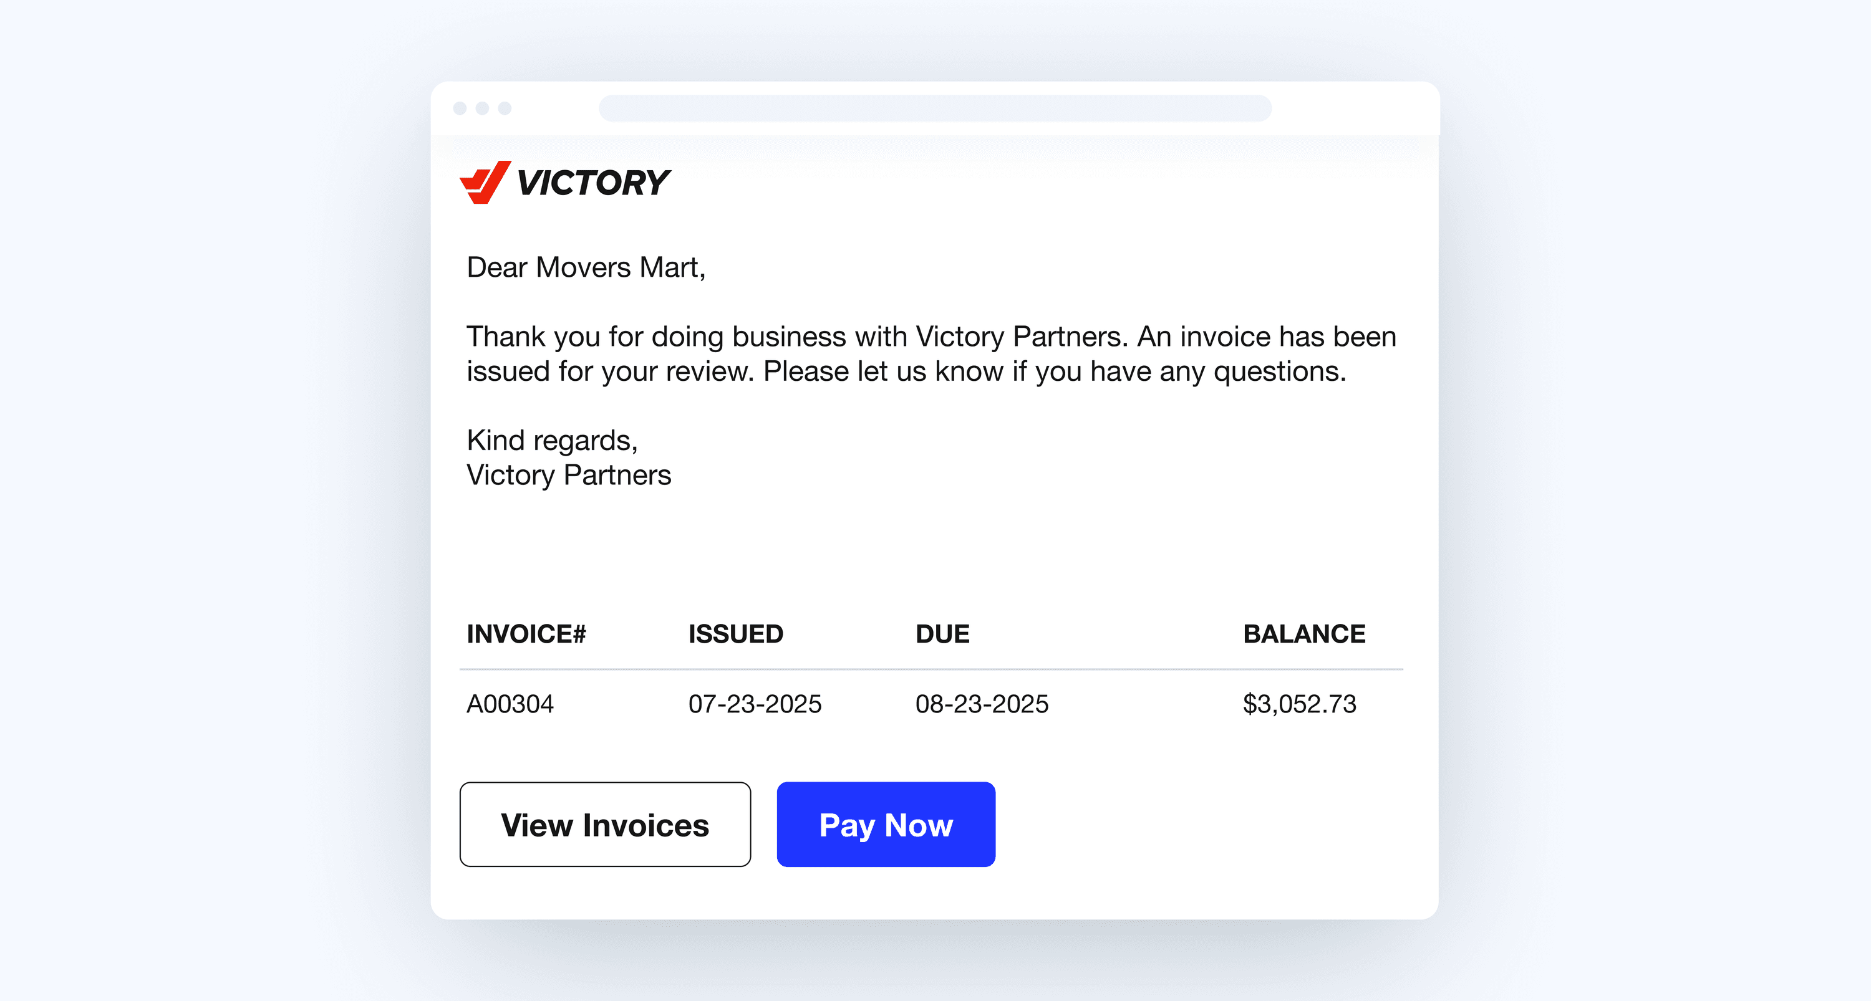Click the leftmost window control dot

click(460, 108)
